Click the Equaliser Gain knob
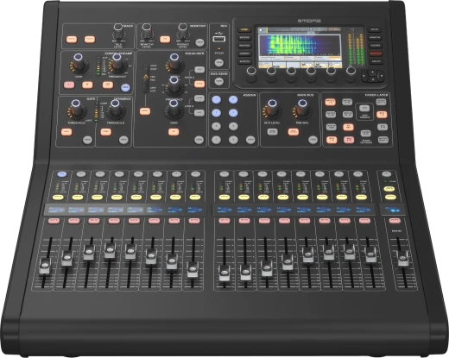This screenshot has width=449, height=358. [174, 110]
